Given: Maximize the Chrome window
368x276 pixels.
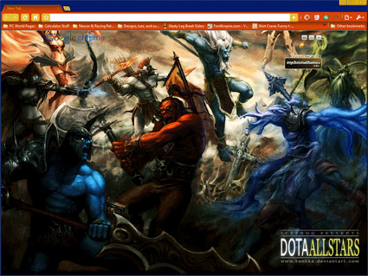Looking at the screenshot, I should tap(351, 2).
